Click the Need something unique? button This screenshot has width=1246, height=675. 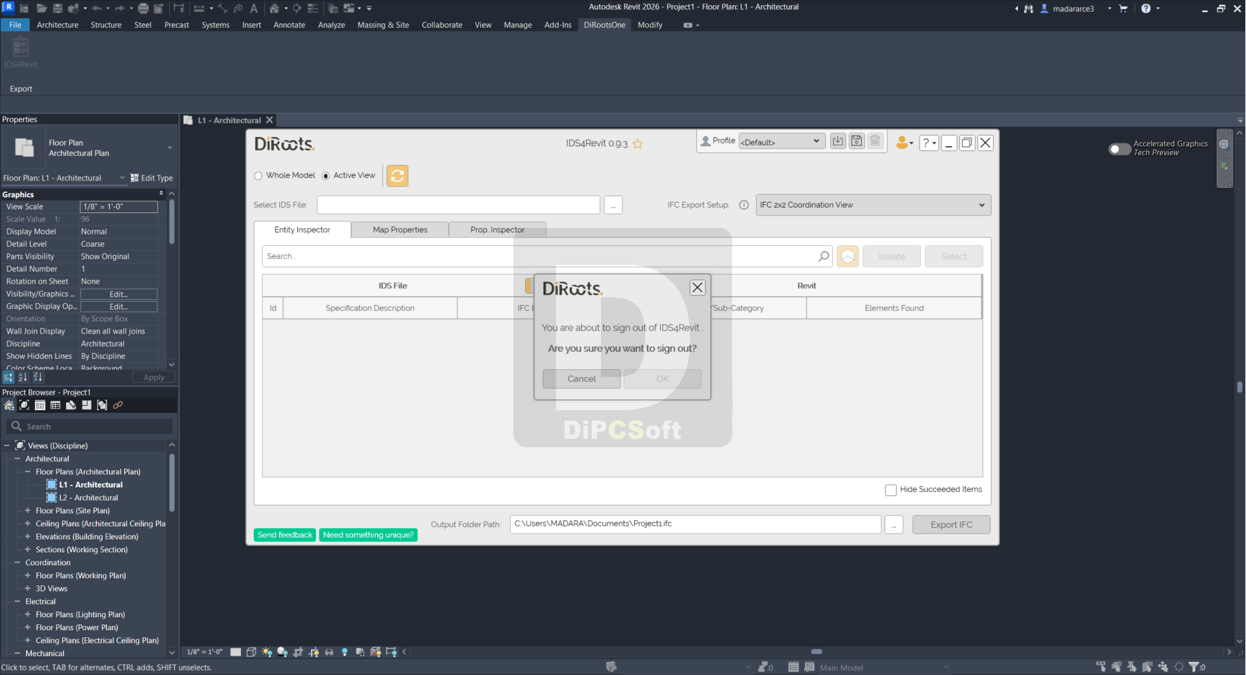(x=368, y=535)
